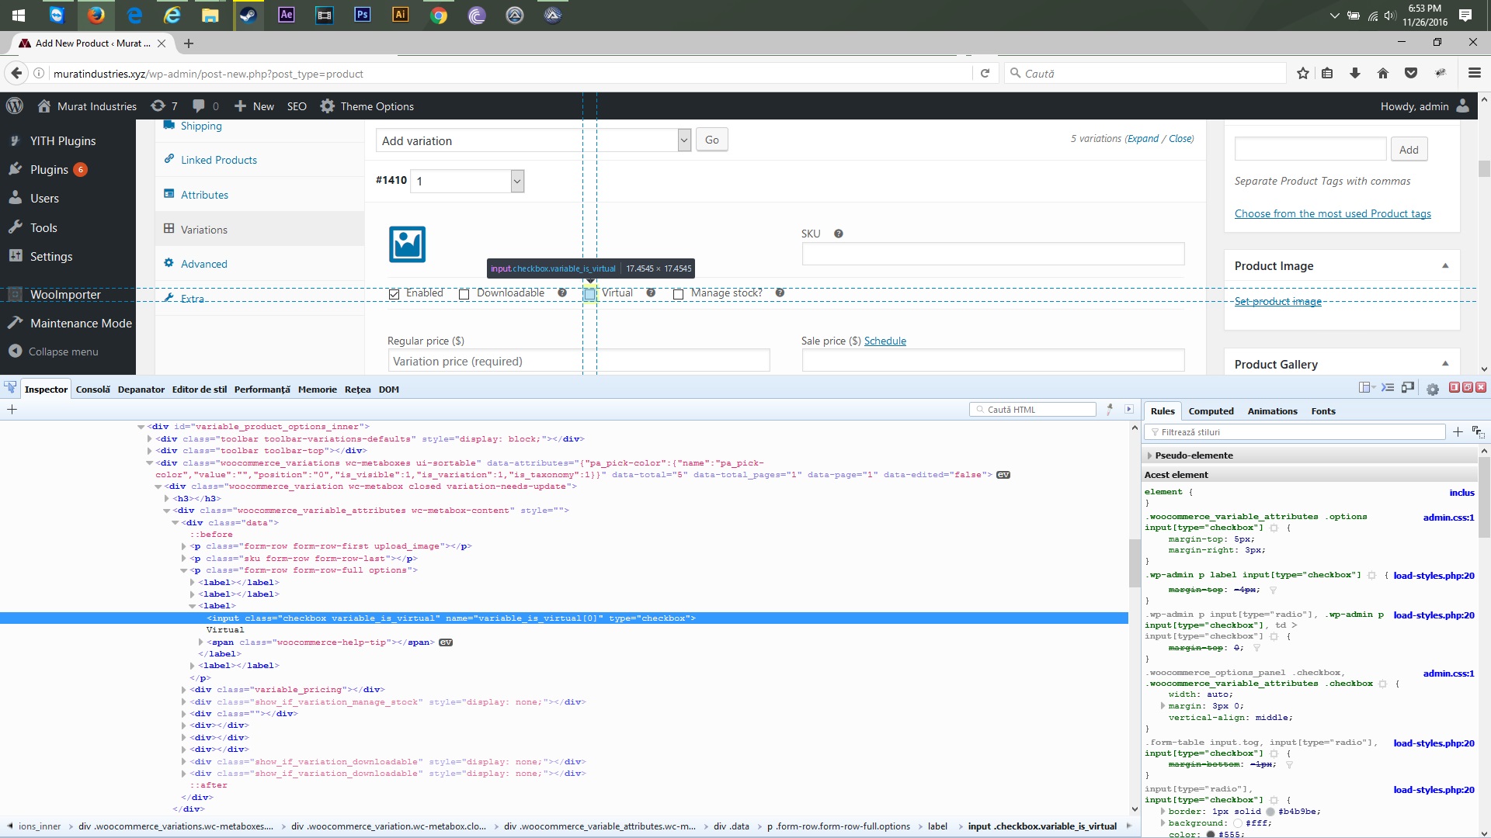Screen dimensions: 1491x838
Task: Click the Add tag button
Action: [x=1409, y=150]
